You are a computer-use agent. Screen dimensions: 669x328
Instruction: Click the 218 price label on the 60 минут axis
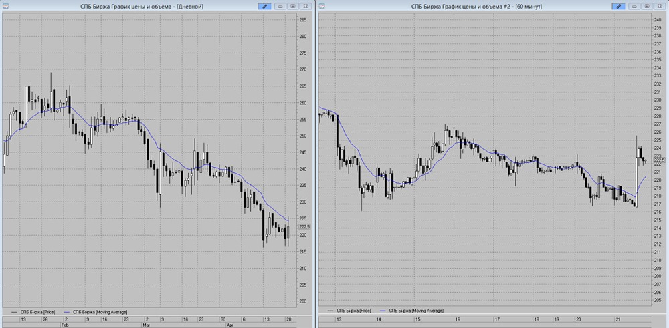pyautogui.click(x=658, y=196)
